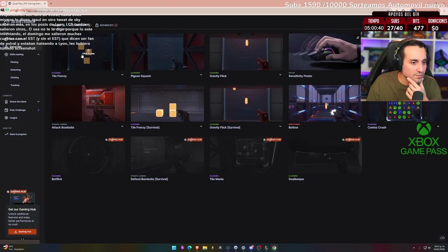Open a new browser tab
The width and height of the screenshot is (448, 252).
pos(51,3)
